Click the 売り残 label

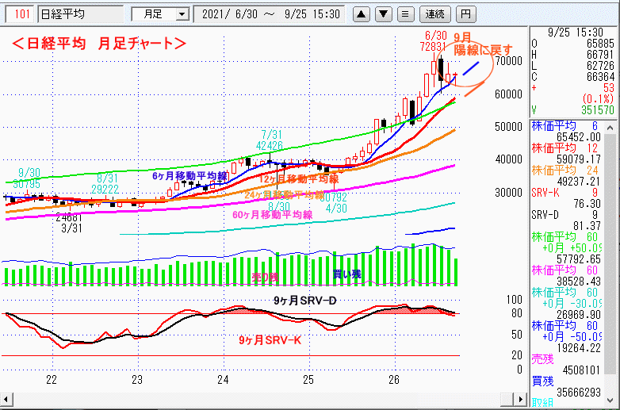pyautogui.click(x=265, y=277)
